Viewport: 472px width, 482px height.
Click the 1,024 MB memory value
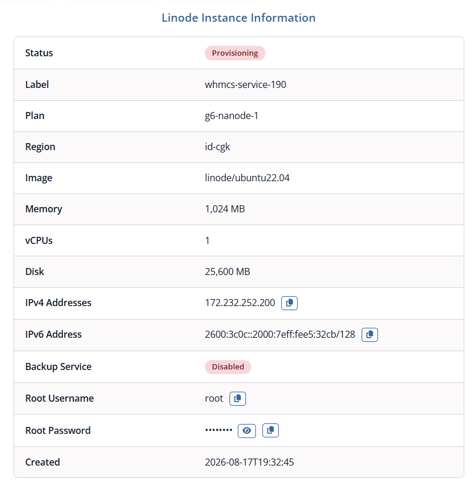[225, 209]
